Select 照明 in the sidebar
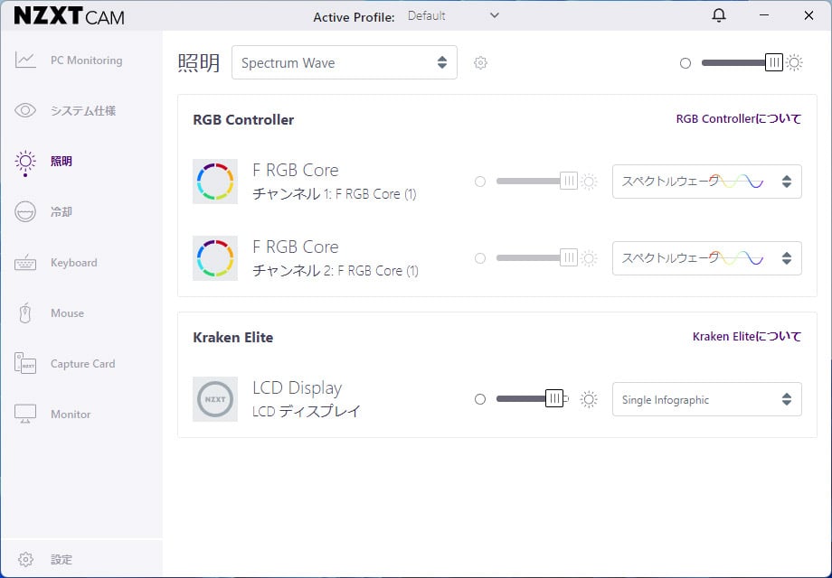The height and width of the screenshot is (578, 832). click(61, 161)
